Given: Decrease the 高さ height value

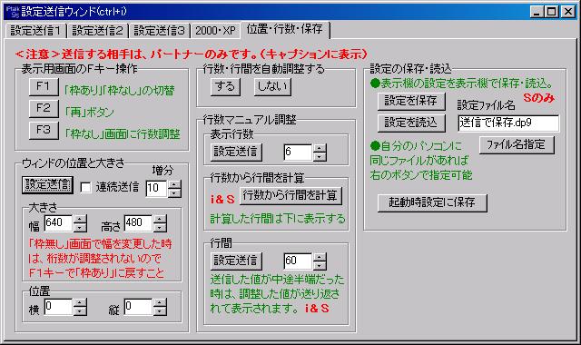Looking at the screenshot, I should tap(160, 228).
